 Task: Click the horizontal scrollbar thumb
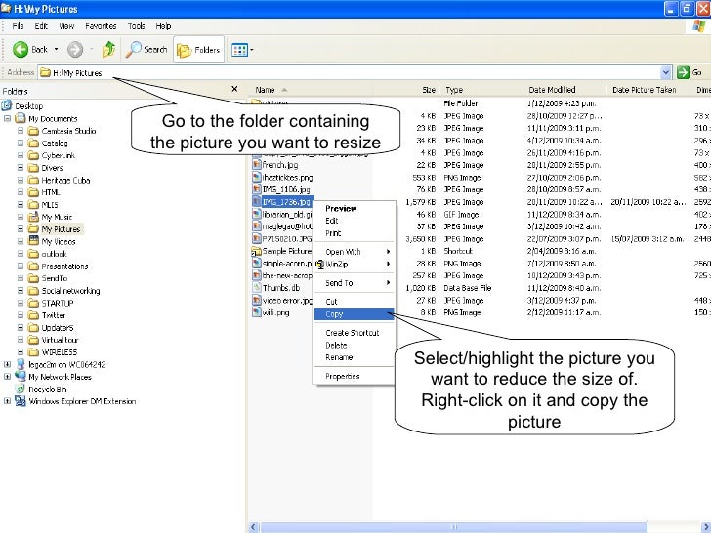pyautogui.click(x=453, y=527)
